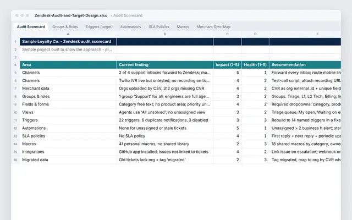
Task: Click 'Triage queue, My open, Waiting' cell
Action: pyautogui.click(x=305, y=112)
